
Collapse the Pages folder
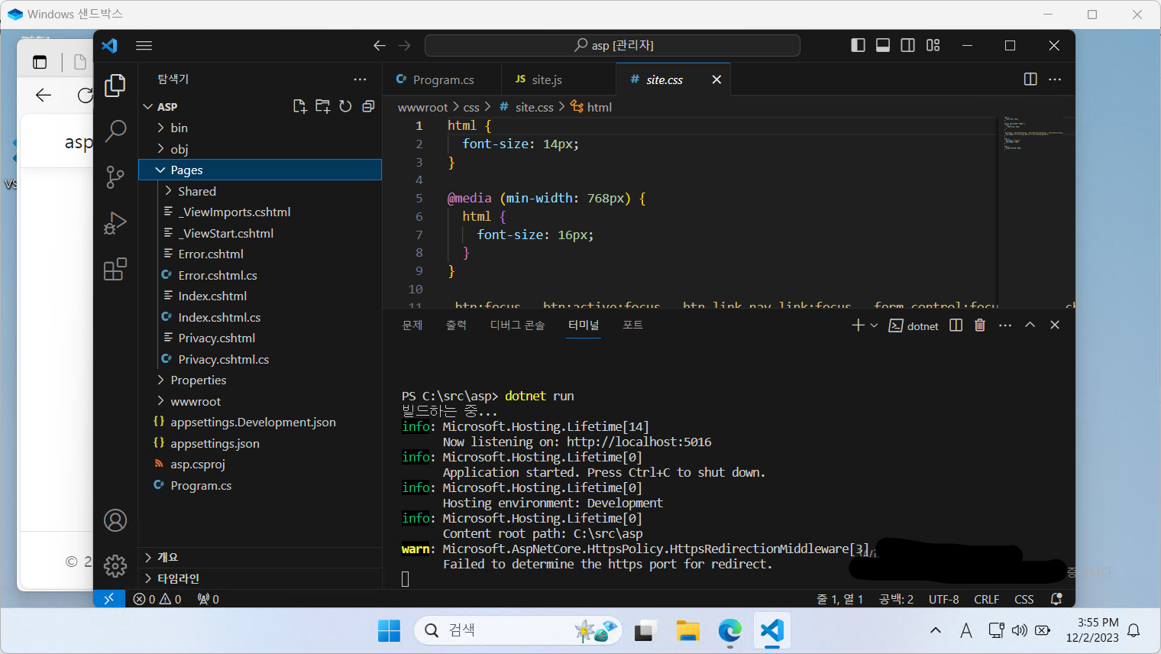260,170
